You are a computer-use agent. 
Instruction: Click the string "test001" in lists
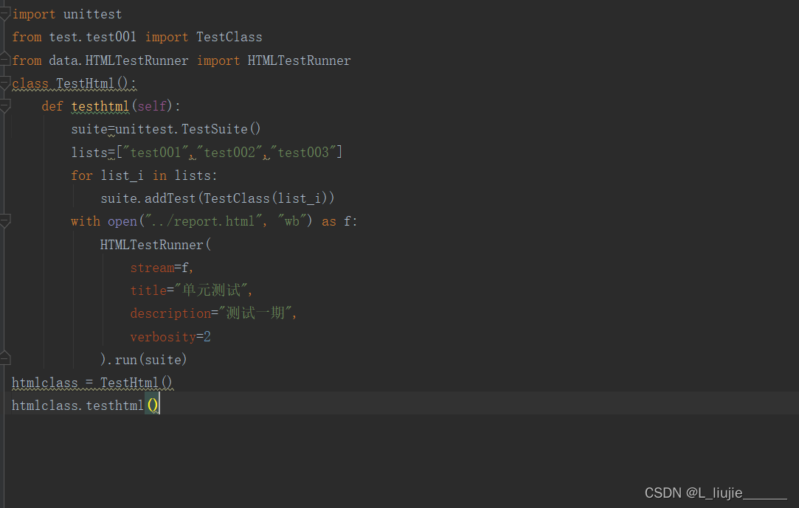156,152
